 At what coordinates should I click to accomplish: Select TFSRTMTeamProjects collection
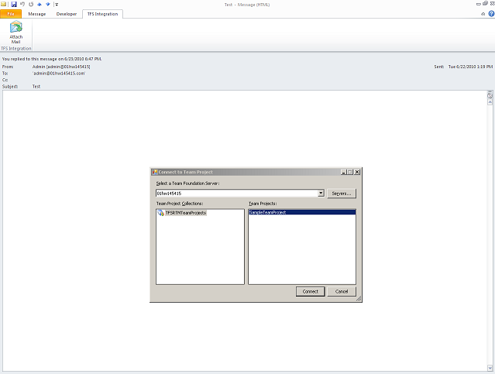186,213
